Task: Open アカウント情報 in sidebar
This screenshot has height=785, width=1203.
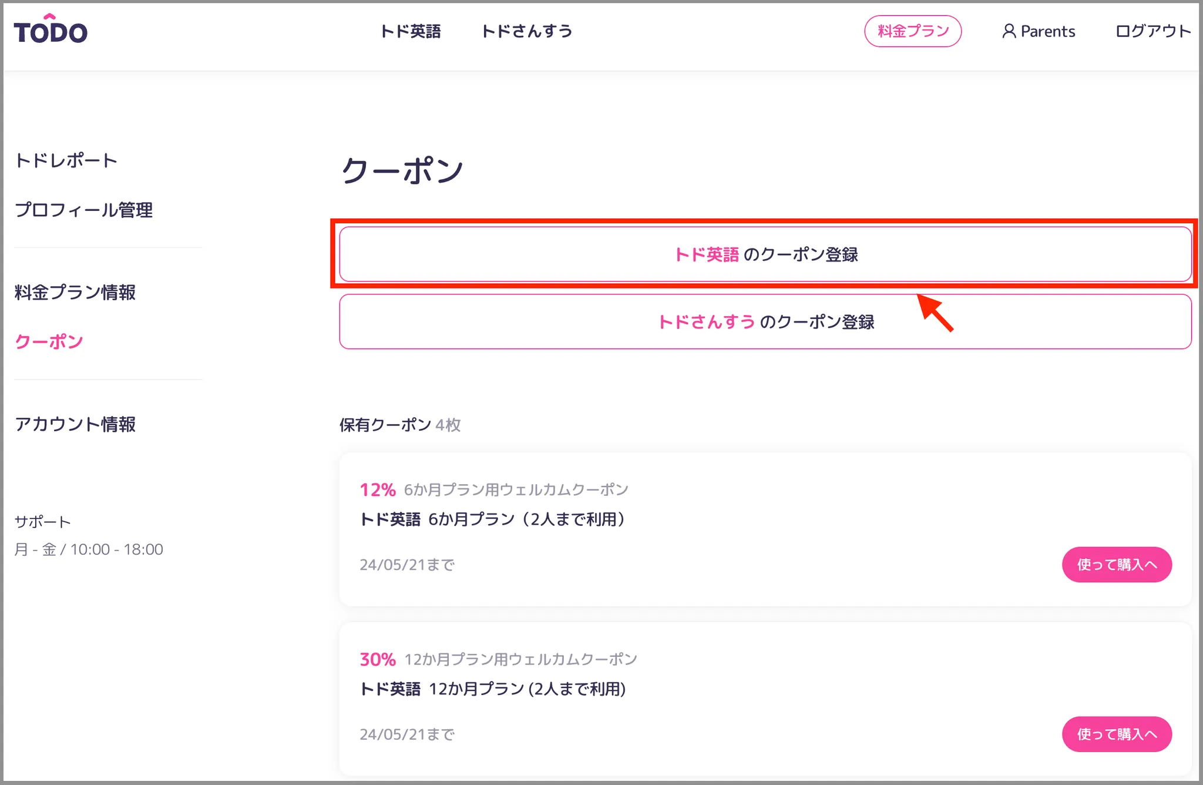Action: click(75, 424)
